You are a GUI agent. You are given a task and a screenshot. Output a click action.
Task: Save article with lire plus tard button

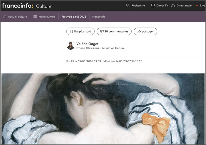[80, 31]
